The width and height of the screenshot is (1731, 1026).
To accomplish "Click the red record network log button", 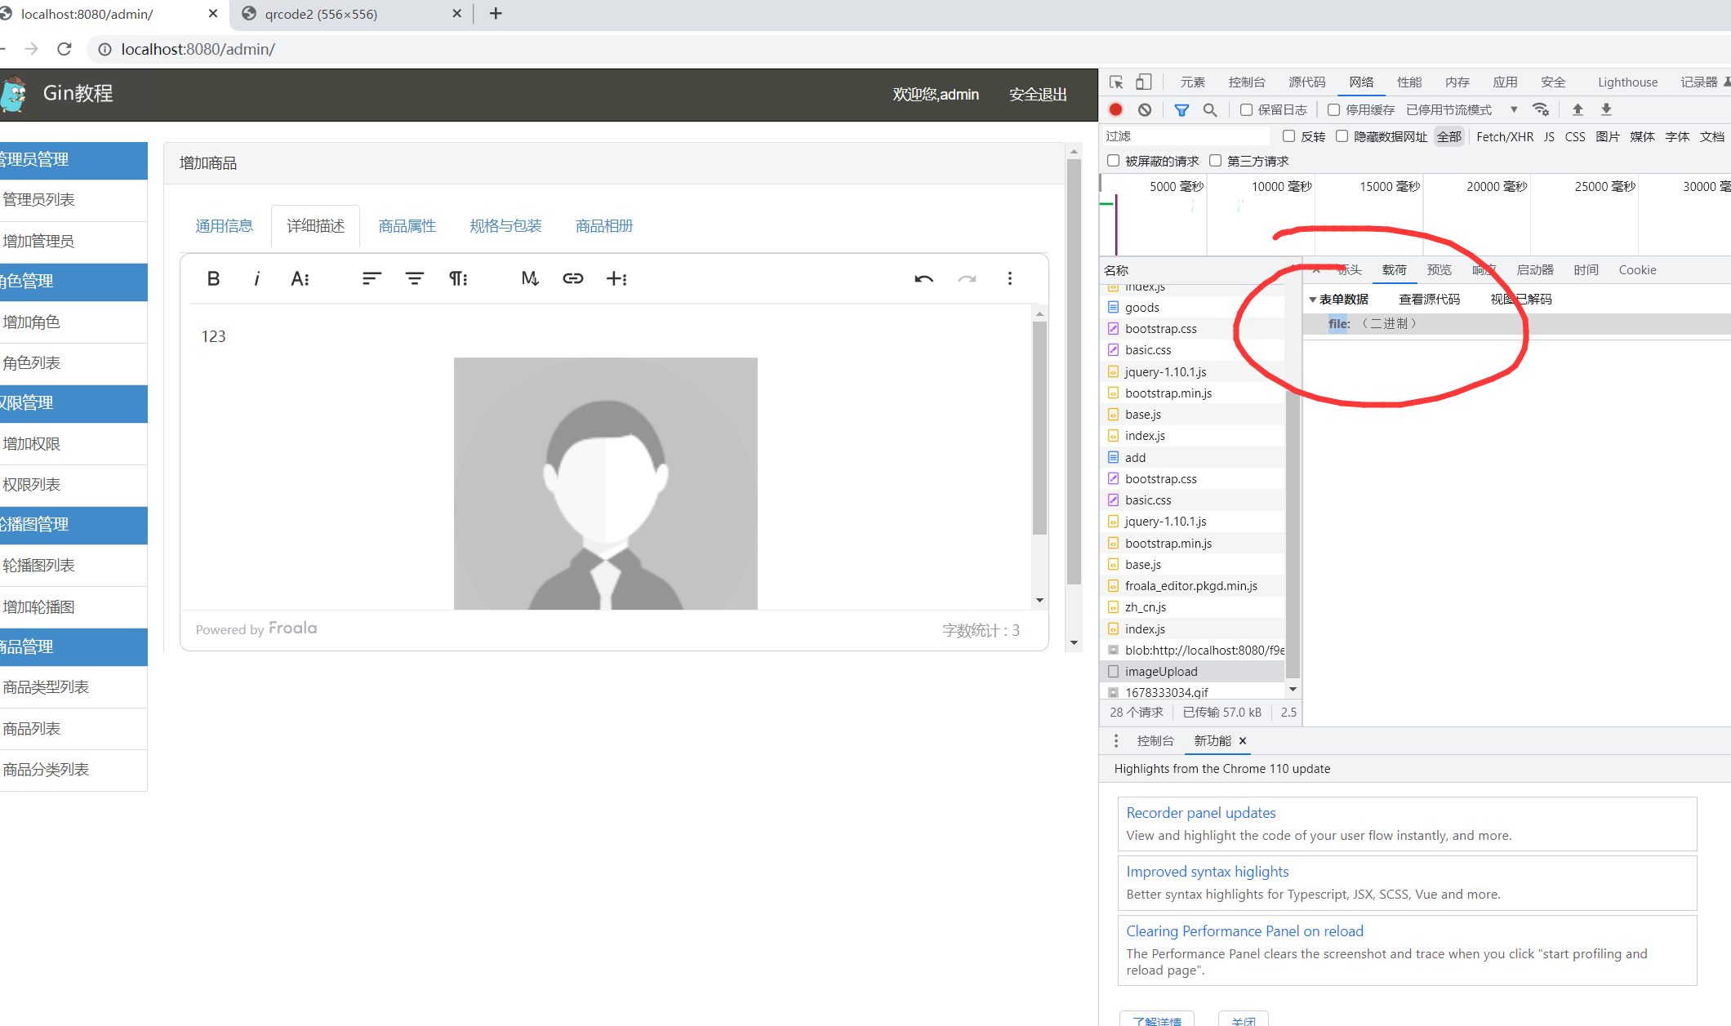I will [x=1115, y=109].
